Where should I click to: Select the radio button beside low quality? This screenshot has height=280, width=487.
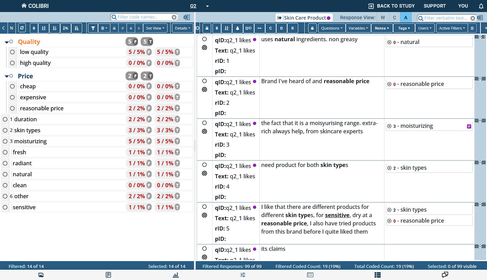[12, 52]
